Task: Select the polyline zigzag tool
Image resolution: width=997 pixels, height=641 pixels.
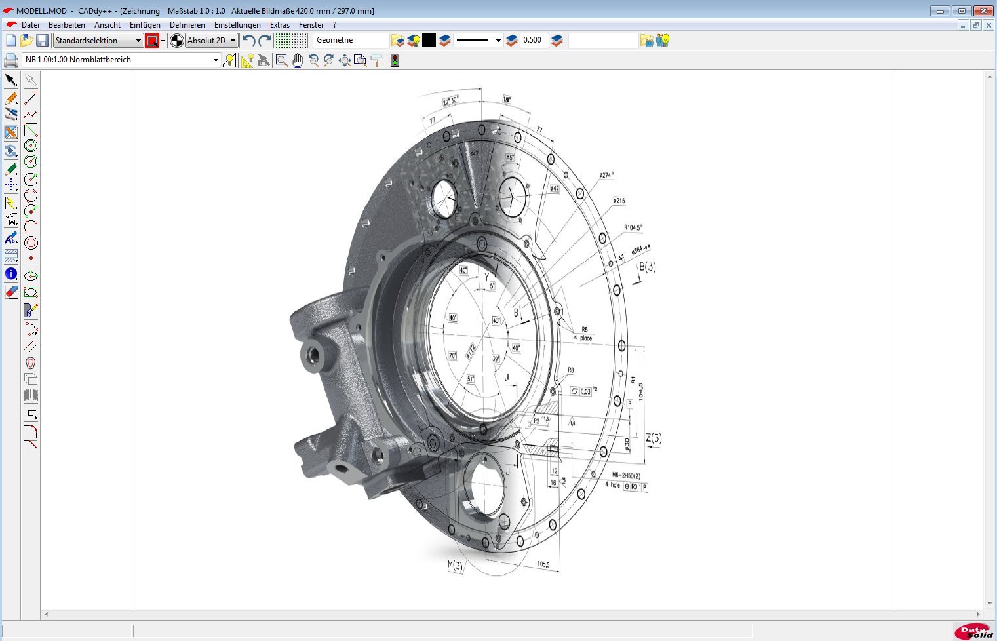Action: (31, 114)
